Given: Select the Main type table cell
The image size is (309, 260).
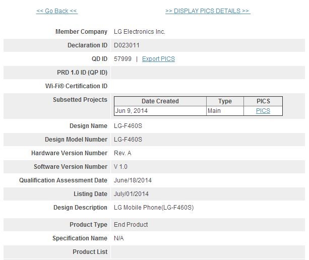Looking at the screenshot, I should coord(225,111).
